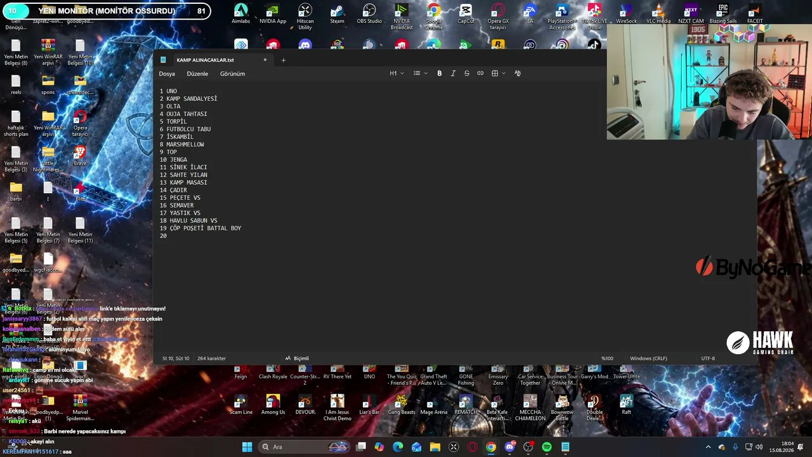
Task: Open the spons folder on desktop
Action: pos(48,85)
